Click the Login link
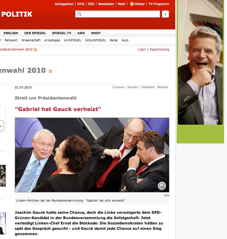Viewport: 227px width, 239px height. pyautogui.click(x=142, y=49)
